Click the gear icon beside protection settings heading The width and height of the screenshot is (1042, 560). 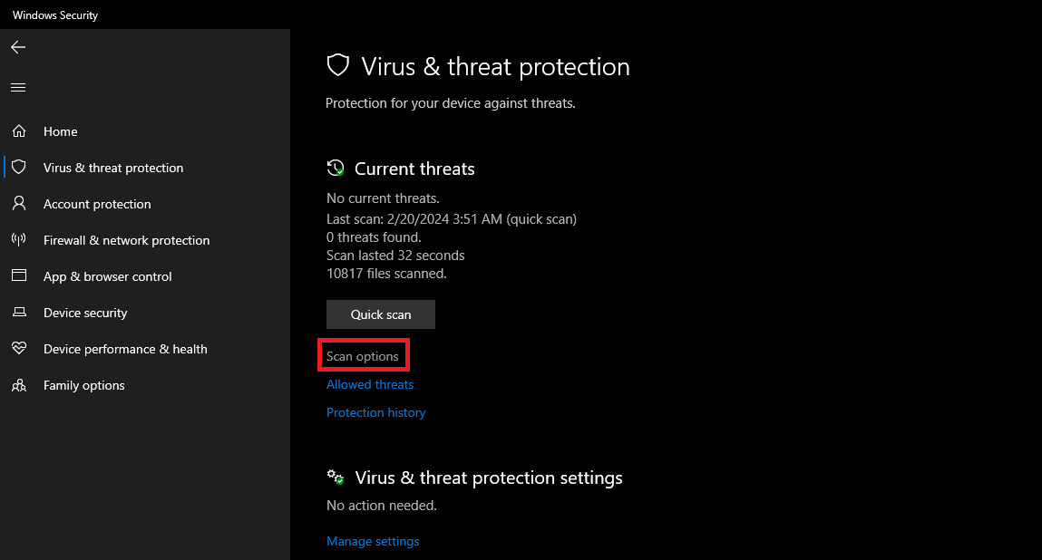point(335,477)
